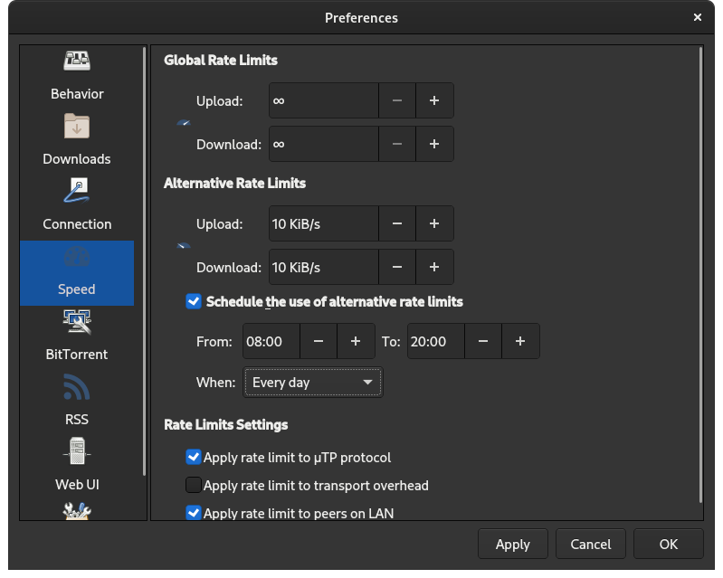This screenshot has height=578, width=723.
Task: Click the alternative Download 10 KiB/s field
Action: (x=324, y=267)
